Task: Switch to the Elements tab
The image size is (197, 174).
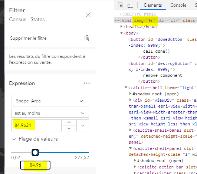Action: (153, 5)
